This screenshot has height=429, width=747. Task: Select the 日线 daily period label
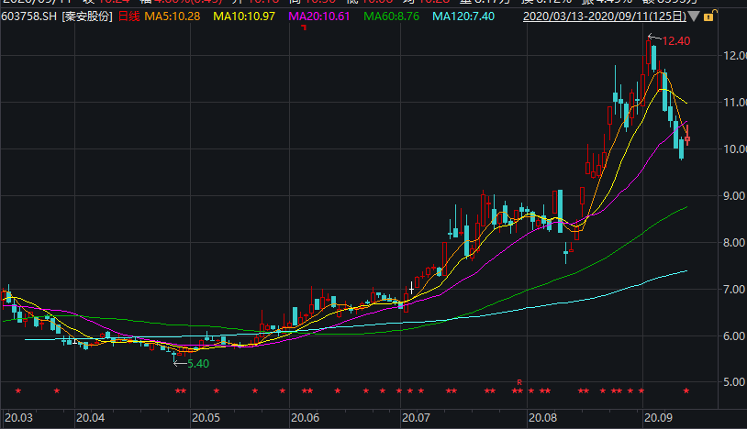point(128,16)
